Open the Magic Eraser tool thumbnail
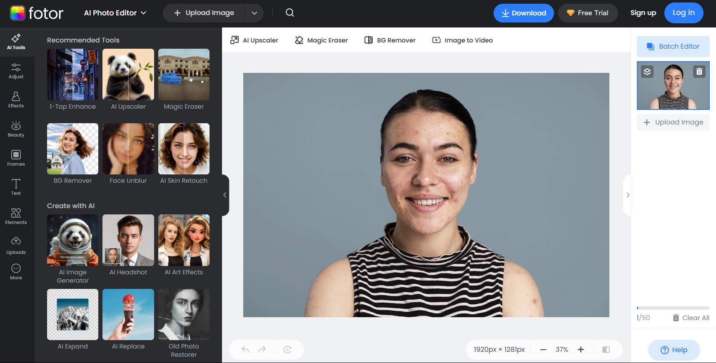This screenshot has width=716, height=363. pyautogui.click(x=184, y=75)
